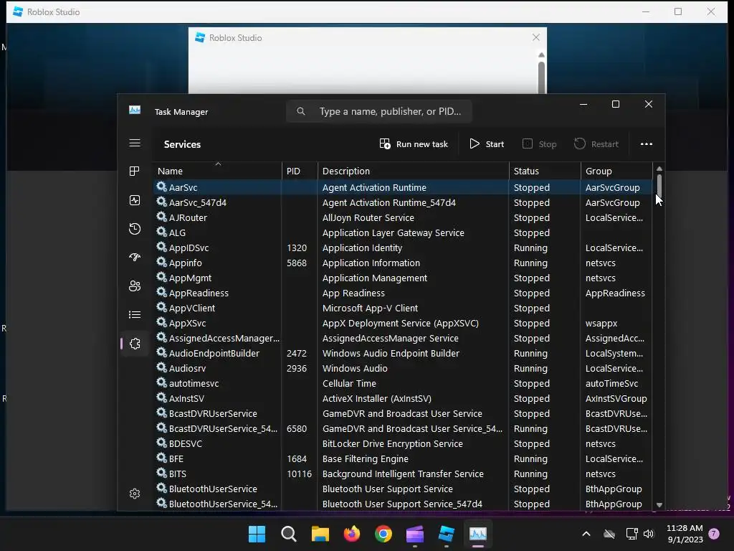This screenshot has height=551, width=734.
Task: Open taskbar Search
Action: click(288, 534)
